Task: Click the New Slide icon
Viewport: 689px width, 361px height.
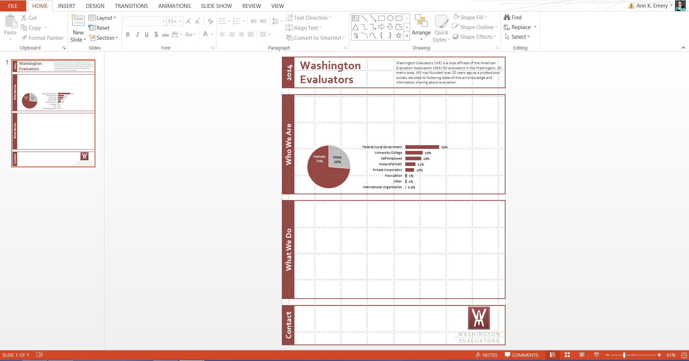Action: (78, 21)
